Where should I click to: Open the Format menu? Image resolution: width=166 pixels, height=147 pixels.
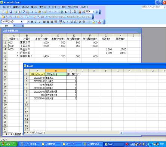pyautogui.click(x=43, y=7)
